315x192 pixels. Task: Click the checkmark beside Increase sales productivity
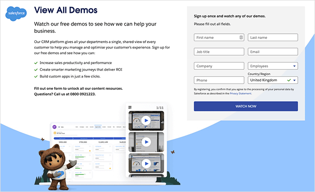(36, 63)
